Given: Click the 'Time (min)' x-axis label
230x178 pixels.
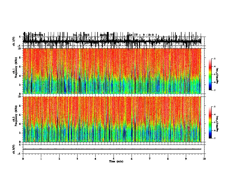Looking at the screenshot, I should coord(116,161).
